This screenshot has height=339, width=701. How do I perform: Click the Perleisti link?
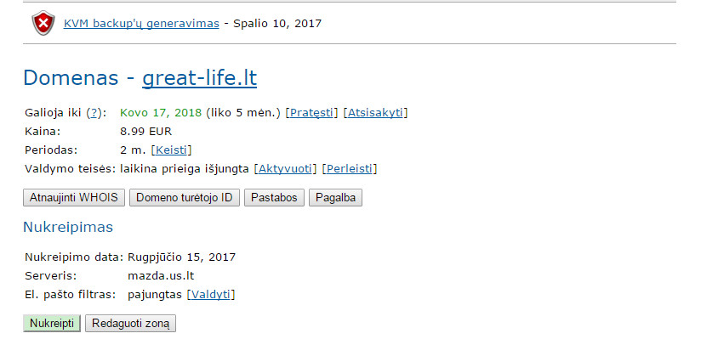point(350,169)
